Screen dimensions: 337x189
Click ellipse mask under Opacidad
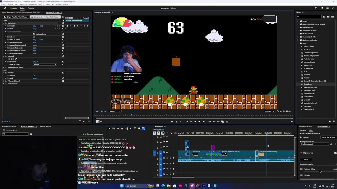(9, 59)
